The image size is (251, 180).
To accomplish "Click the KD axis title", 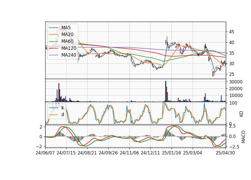I will click(x=241, y=113).
